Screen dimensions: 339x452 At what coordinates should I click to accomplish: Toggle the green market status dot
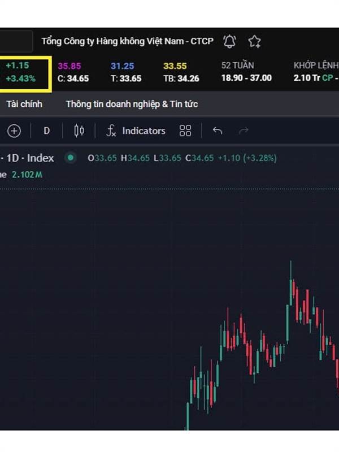[x=70, y=158]
